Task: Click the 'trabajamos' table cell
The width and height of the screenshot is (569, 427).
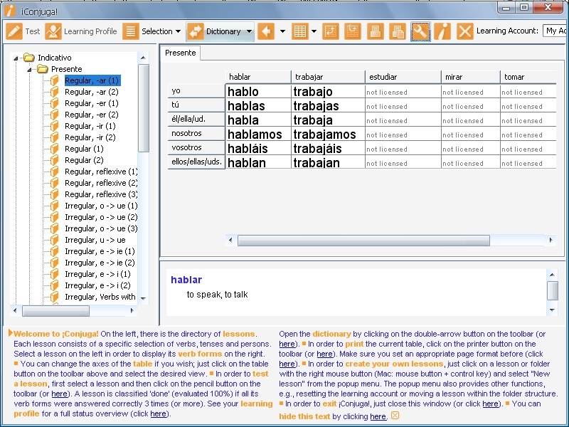Action: (328, 135)
